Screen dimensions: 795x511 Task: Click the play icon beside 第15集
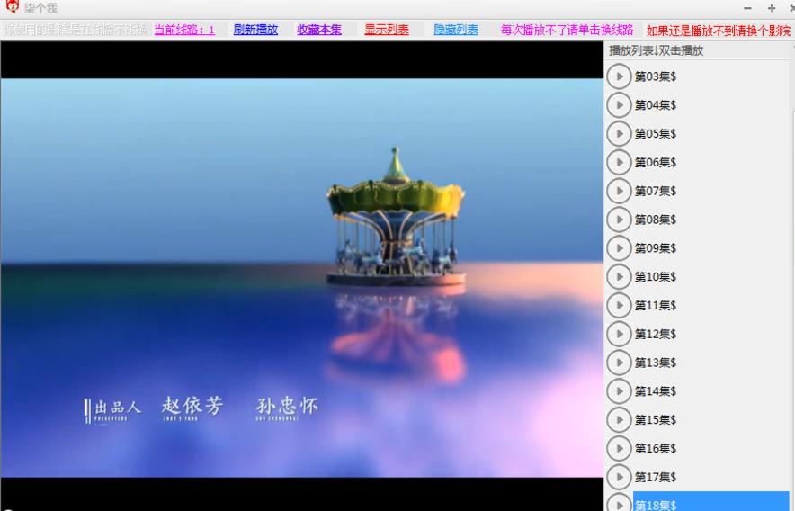pos(619,420)
